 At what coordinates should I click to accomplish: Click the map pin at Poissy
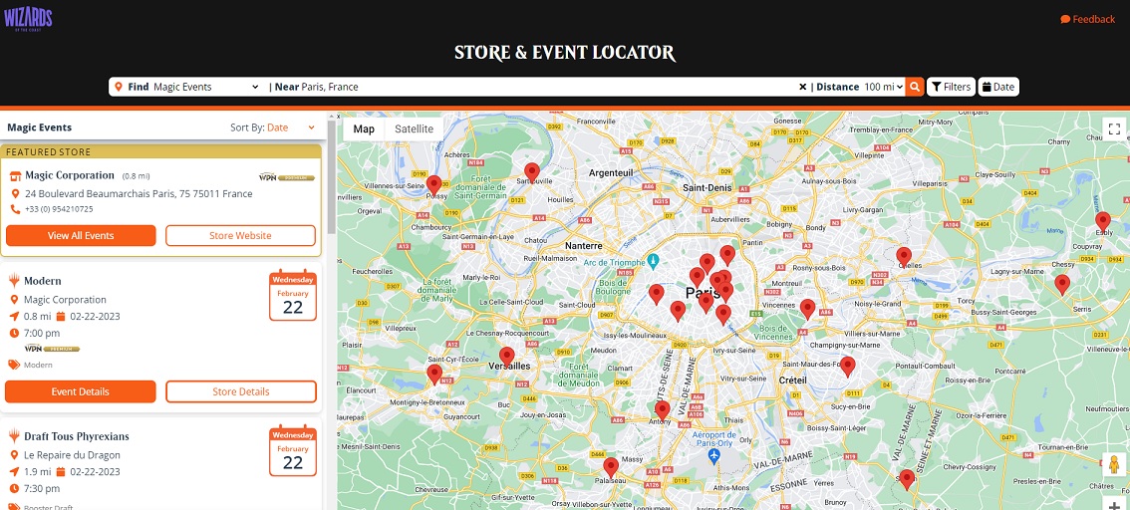(x=433, y=186)
